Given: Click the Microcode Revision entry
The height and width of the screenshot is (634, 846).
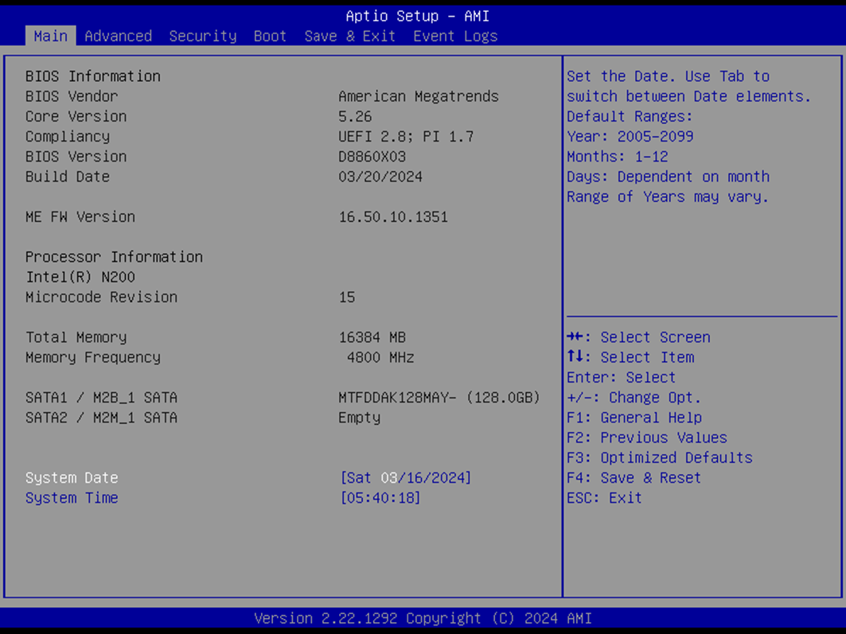Looking at the screenshot, I should (101, 297).
